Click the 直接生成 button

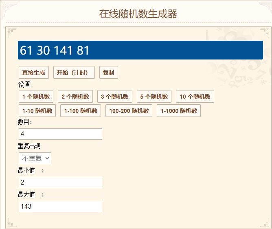(34, 73)
